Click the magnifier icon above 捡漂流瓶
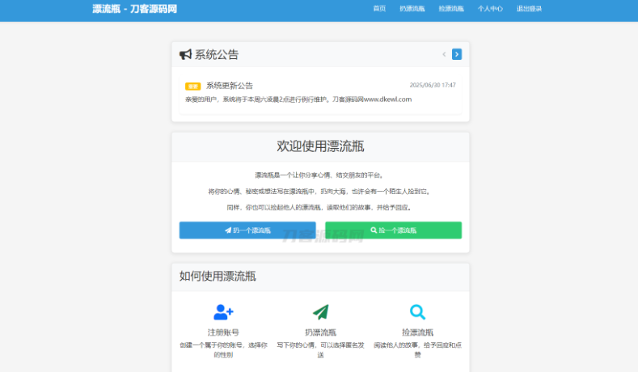Viewport: 638px width, 372px height. [x=417, y=312]
